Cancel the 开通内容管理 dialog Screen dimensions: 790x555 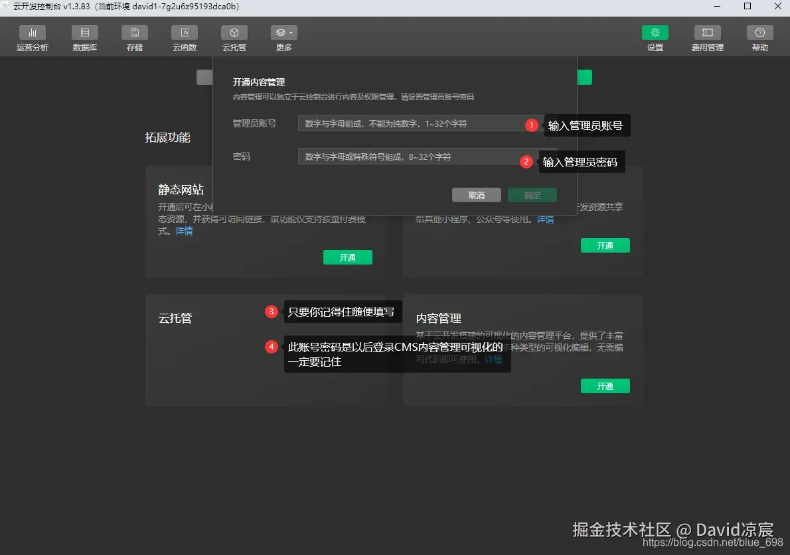pyautogui.click(x=477, y=195)
